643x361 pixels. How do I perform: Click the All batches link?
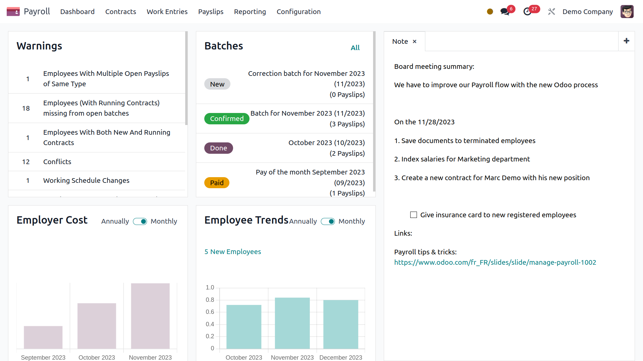(355, 48)
